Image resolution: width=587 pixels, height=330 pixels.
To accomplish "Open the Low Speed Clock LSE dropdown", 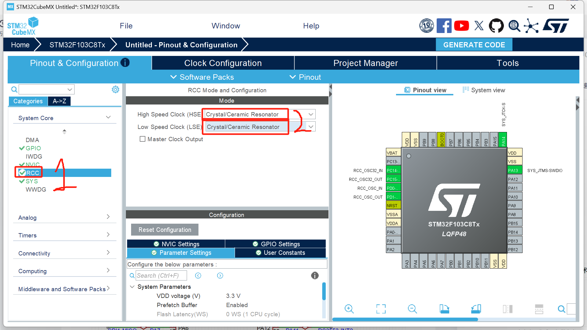I will (x=311, y=127).
